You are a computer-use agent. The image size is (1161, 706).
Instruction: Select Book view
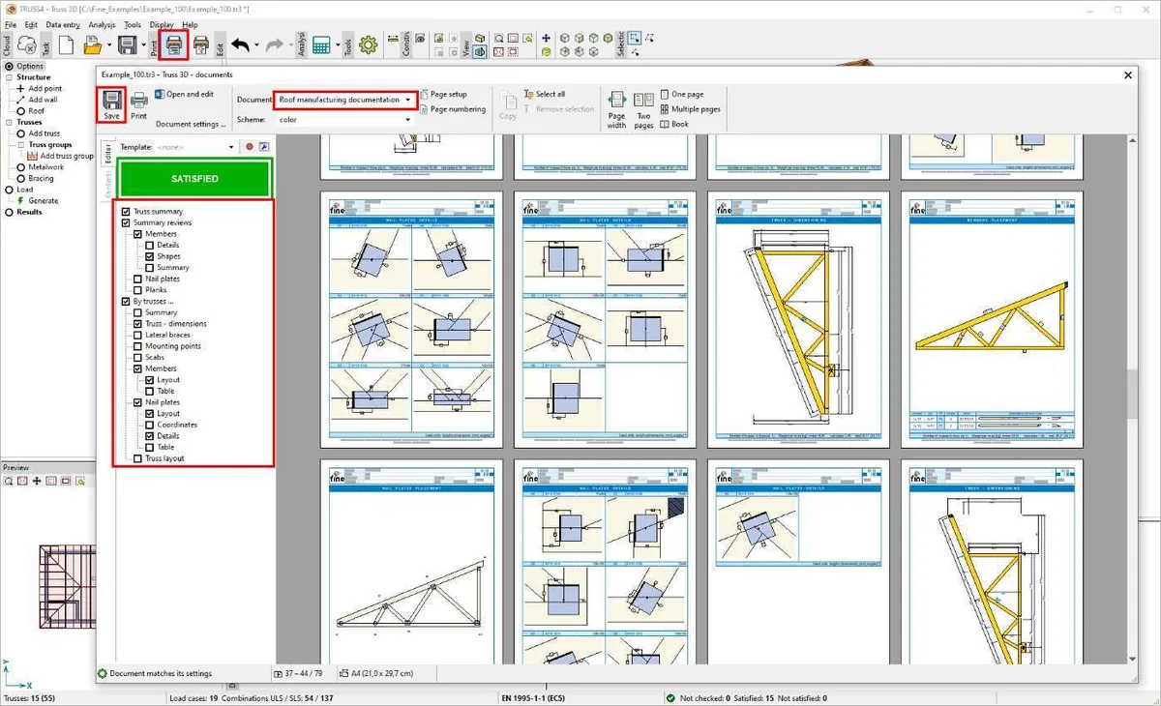pos(674,124)
